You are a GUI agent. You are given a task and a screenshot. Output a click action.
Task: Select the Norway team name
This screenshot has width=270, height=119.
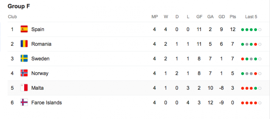click(x=40, y=73)
